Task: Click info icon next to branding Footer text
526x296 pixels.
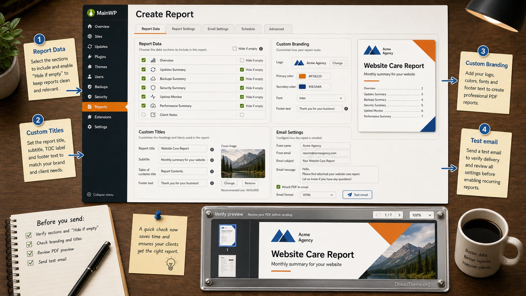Action: click(x=346, y=109)
